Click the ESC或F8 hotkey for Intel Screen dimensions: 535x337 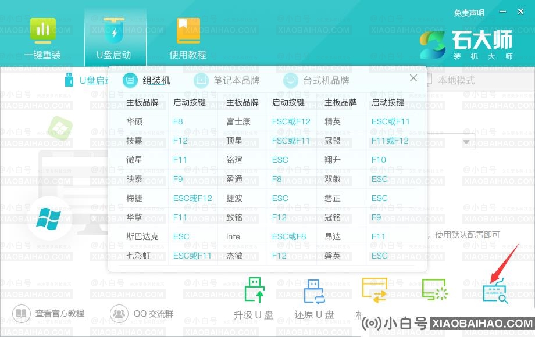[x=289, y=236]
